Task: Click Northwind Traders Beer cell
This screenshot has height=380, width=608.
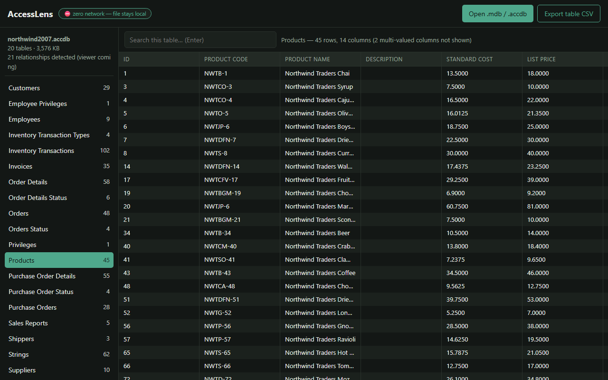Action: click(x=321, y=233)
